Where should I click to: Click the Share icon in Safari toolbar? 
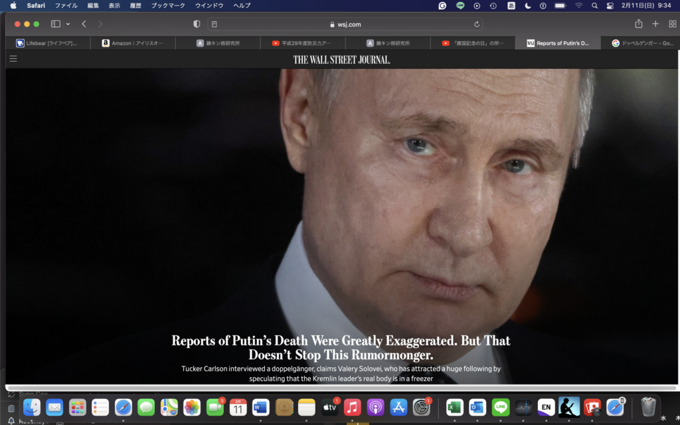[638, 23]
